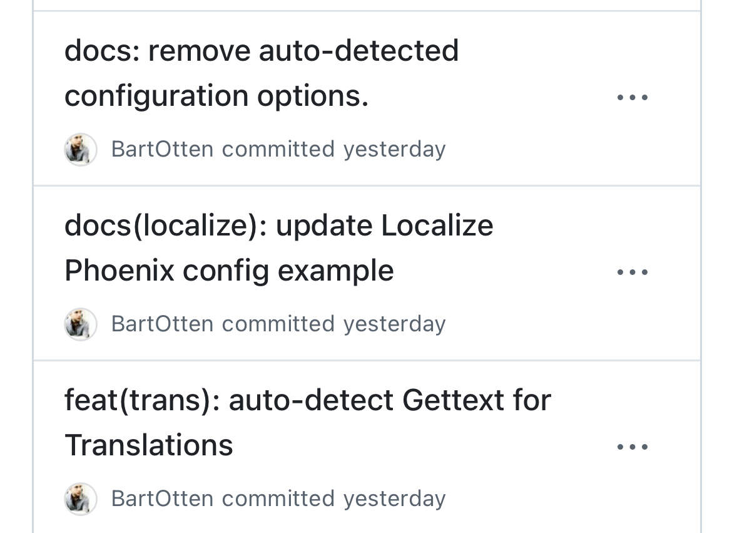Click 'Phoenix config example' title line

tap(229, 271)
